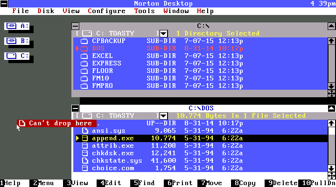336x187 pixels.
Task: Click the ansi.sys document icon
Action: pos(85,131)
